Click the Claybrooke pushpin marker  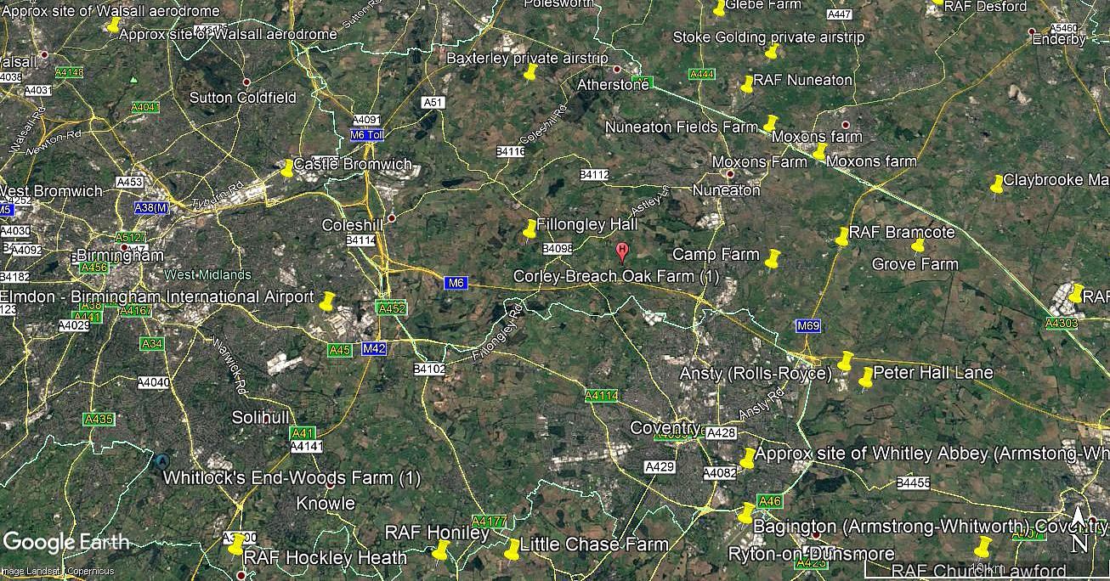pos(997,184)
